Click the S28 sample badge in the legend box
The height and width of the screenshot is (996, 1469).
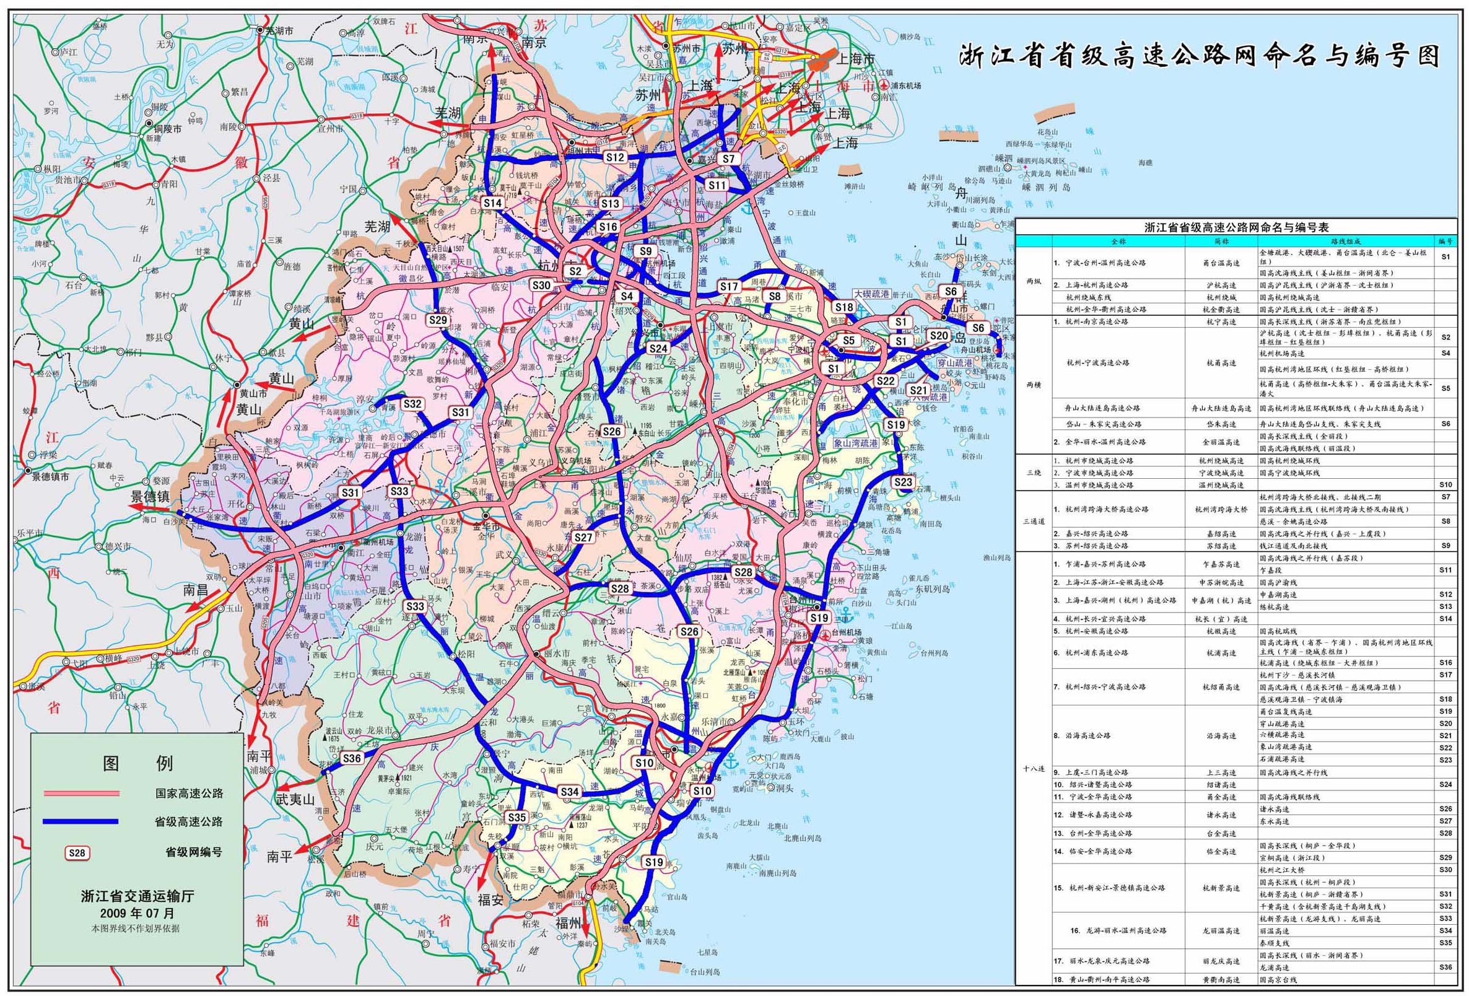coord(76,852)
